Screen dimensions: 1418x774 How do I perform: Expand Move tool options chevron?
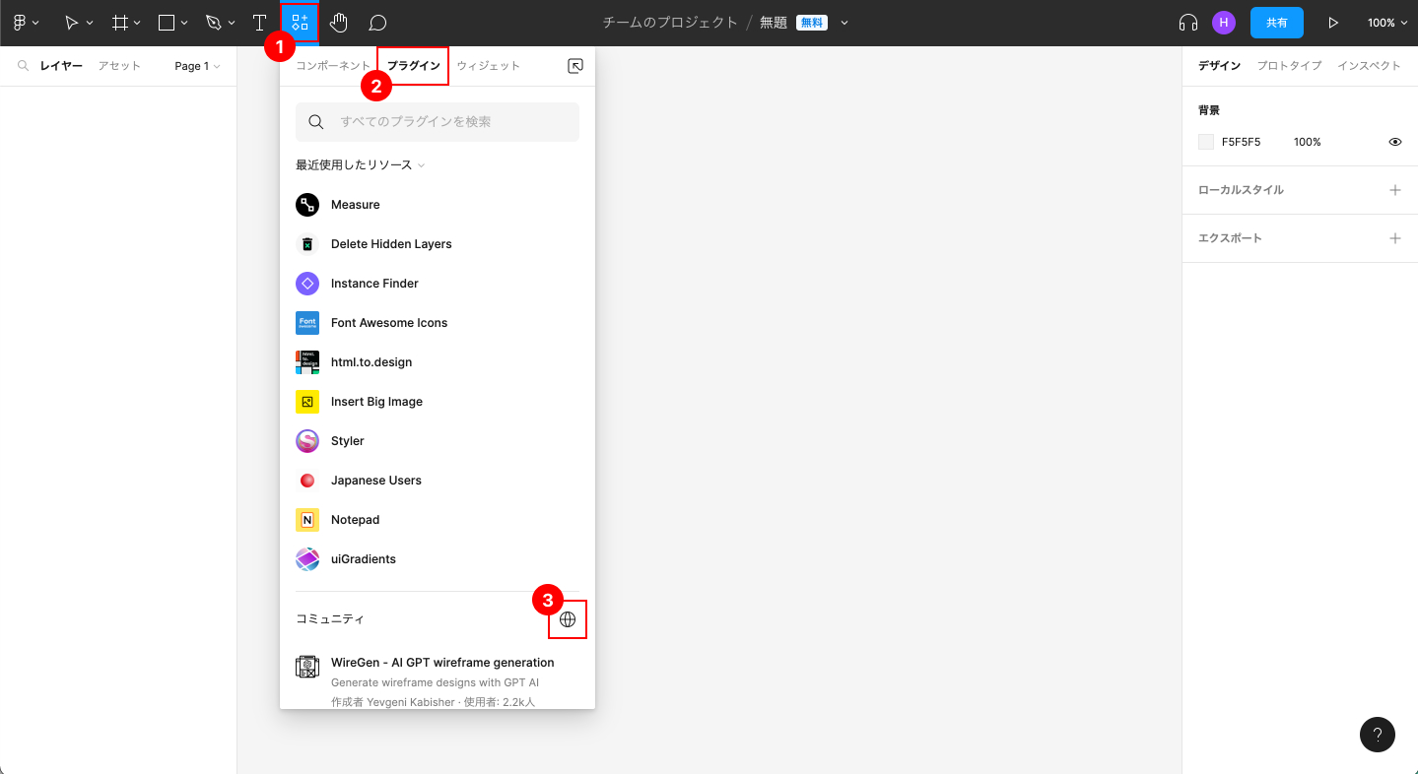pos(90,23)
